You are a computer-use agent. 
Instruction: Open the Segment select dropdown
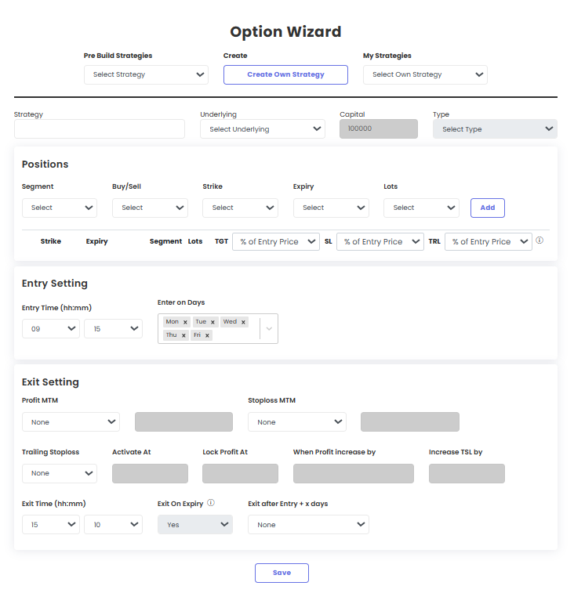60,208
